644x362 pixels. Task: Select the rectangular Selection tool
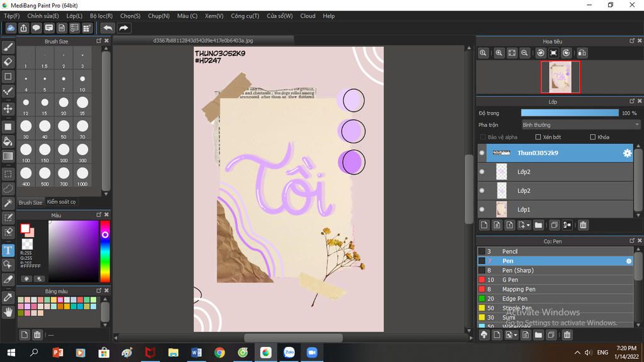[8, 173]
